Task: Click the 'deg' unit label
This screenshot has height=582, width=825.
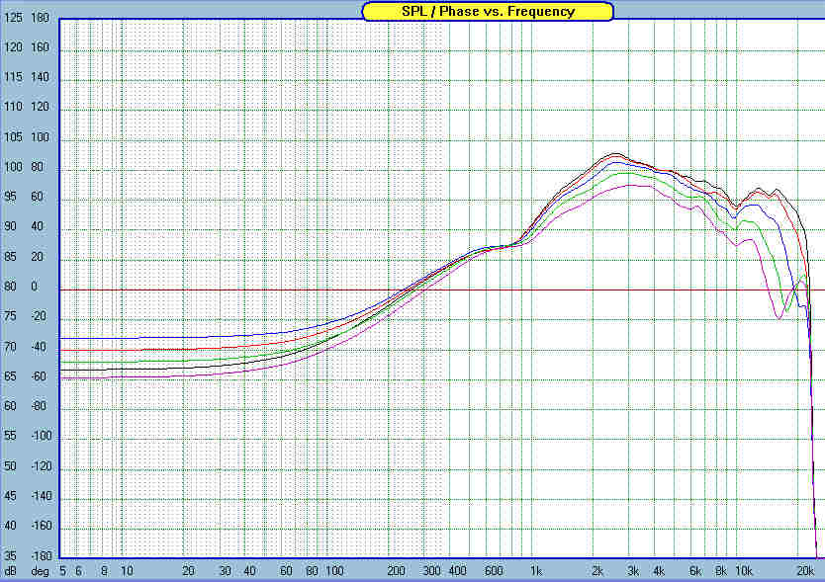Action: click(40, 571)
